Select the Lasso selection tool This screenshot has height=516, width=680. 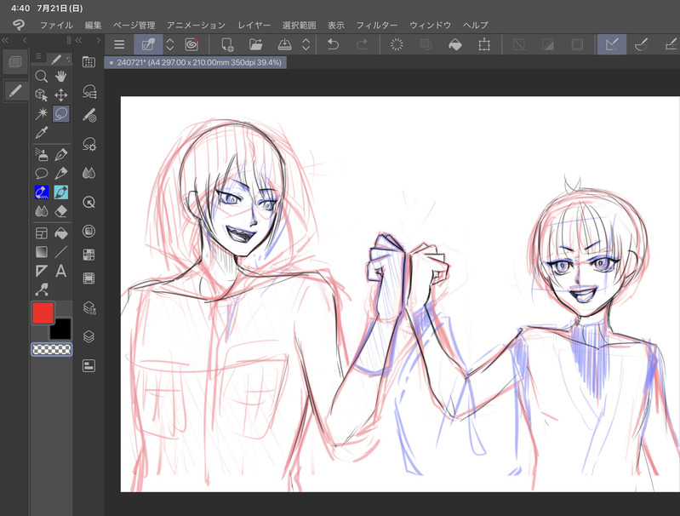point(61,114)
